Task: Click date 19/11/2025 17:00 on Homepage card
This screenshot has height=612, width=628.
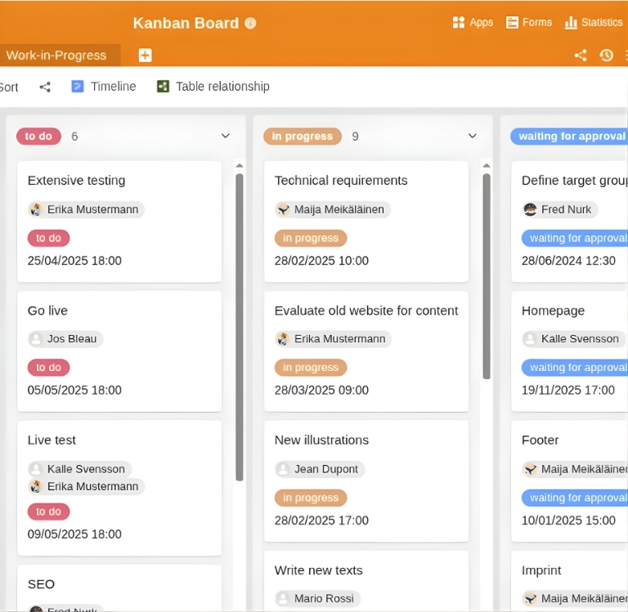Action: (568, 391)
